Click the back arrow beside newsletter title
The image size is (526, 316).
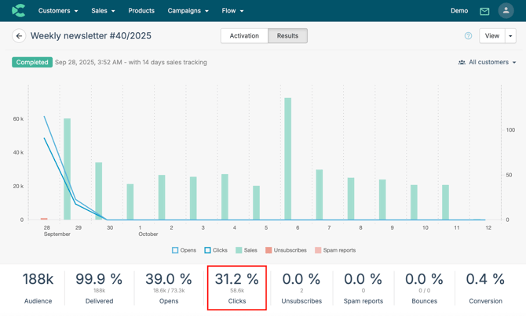point(19,36)
